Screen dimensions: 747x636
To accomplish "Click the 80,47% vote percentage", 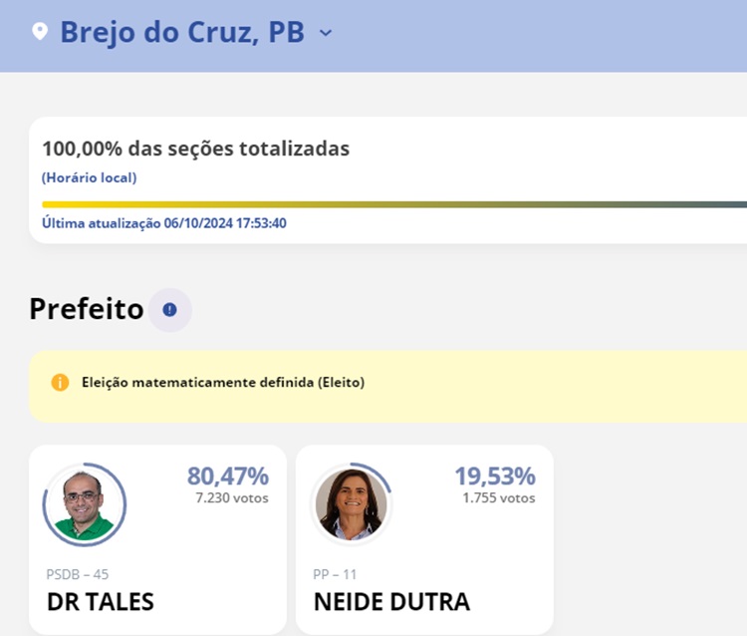I will point(228,476).
